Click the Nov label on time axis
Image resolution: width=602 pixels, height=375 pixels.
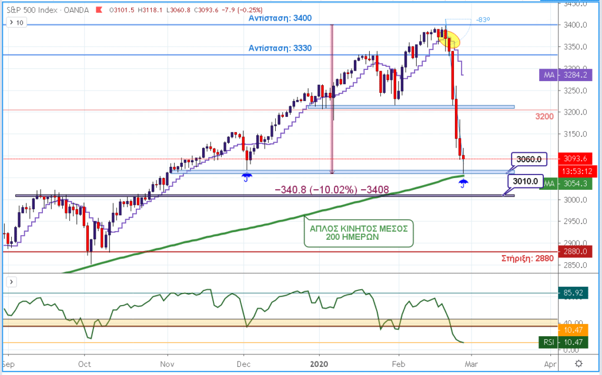[167, 364]
